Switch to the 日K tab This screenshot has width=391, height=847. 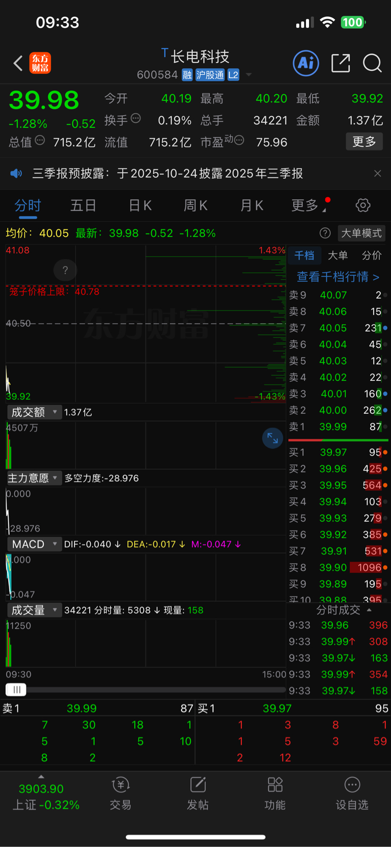[x=140, y=205]
